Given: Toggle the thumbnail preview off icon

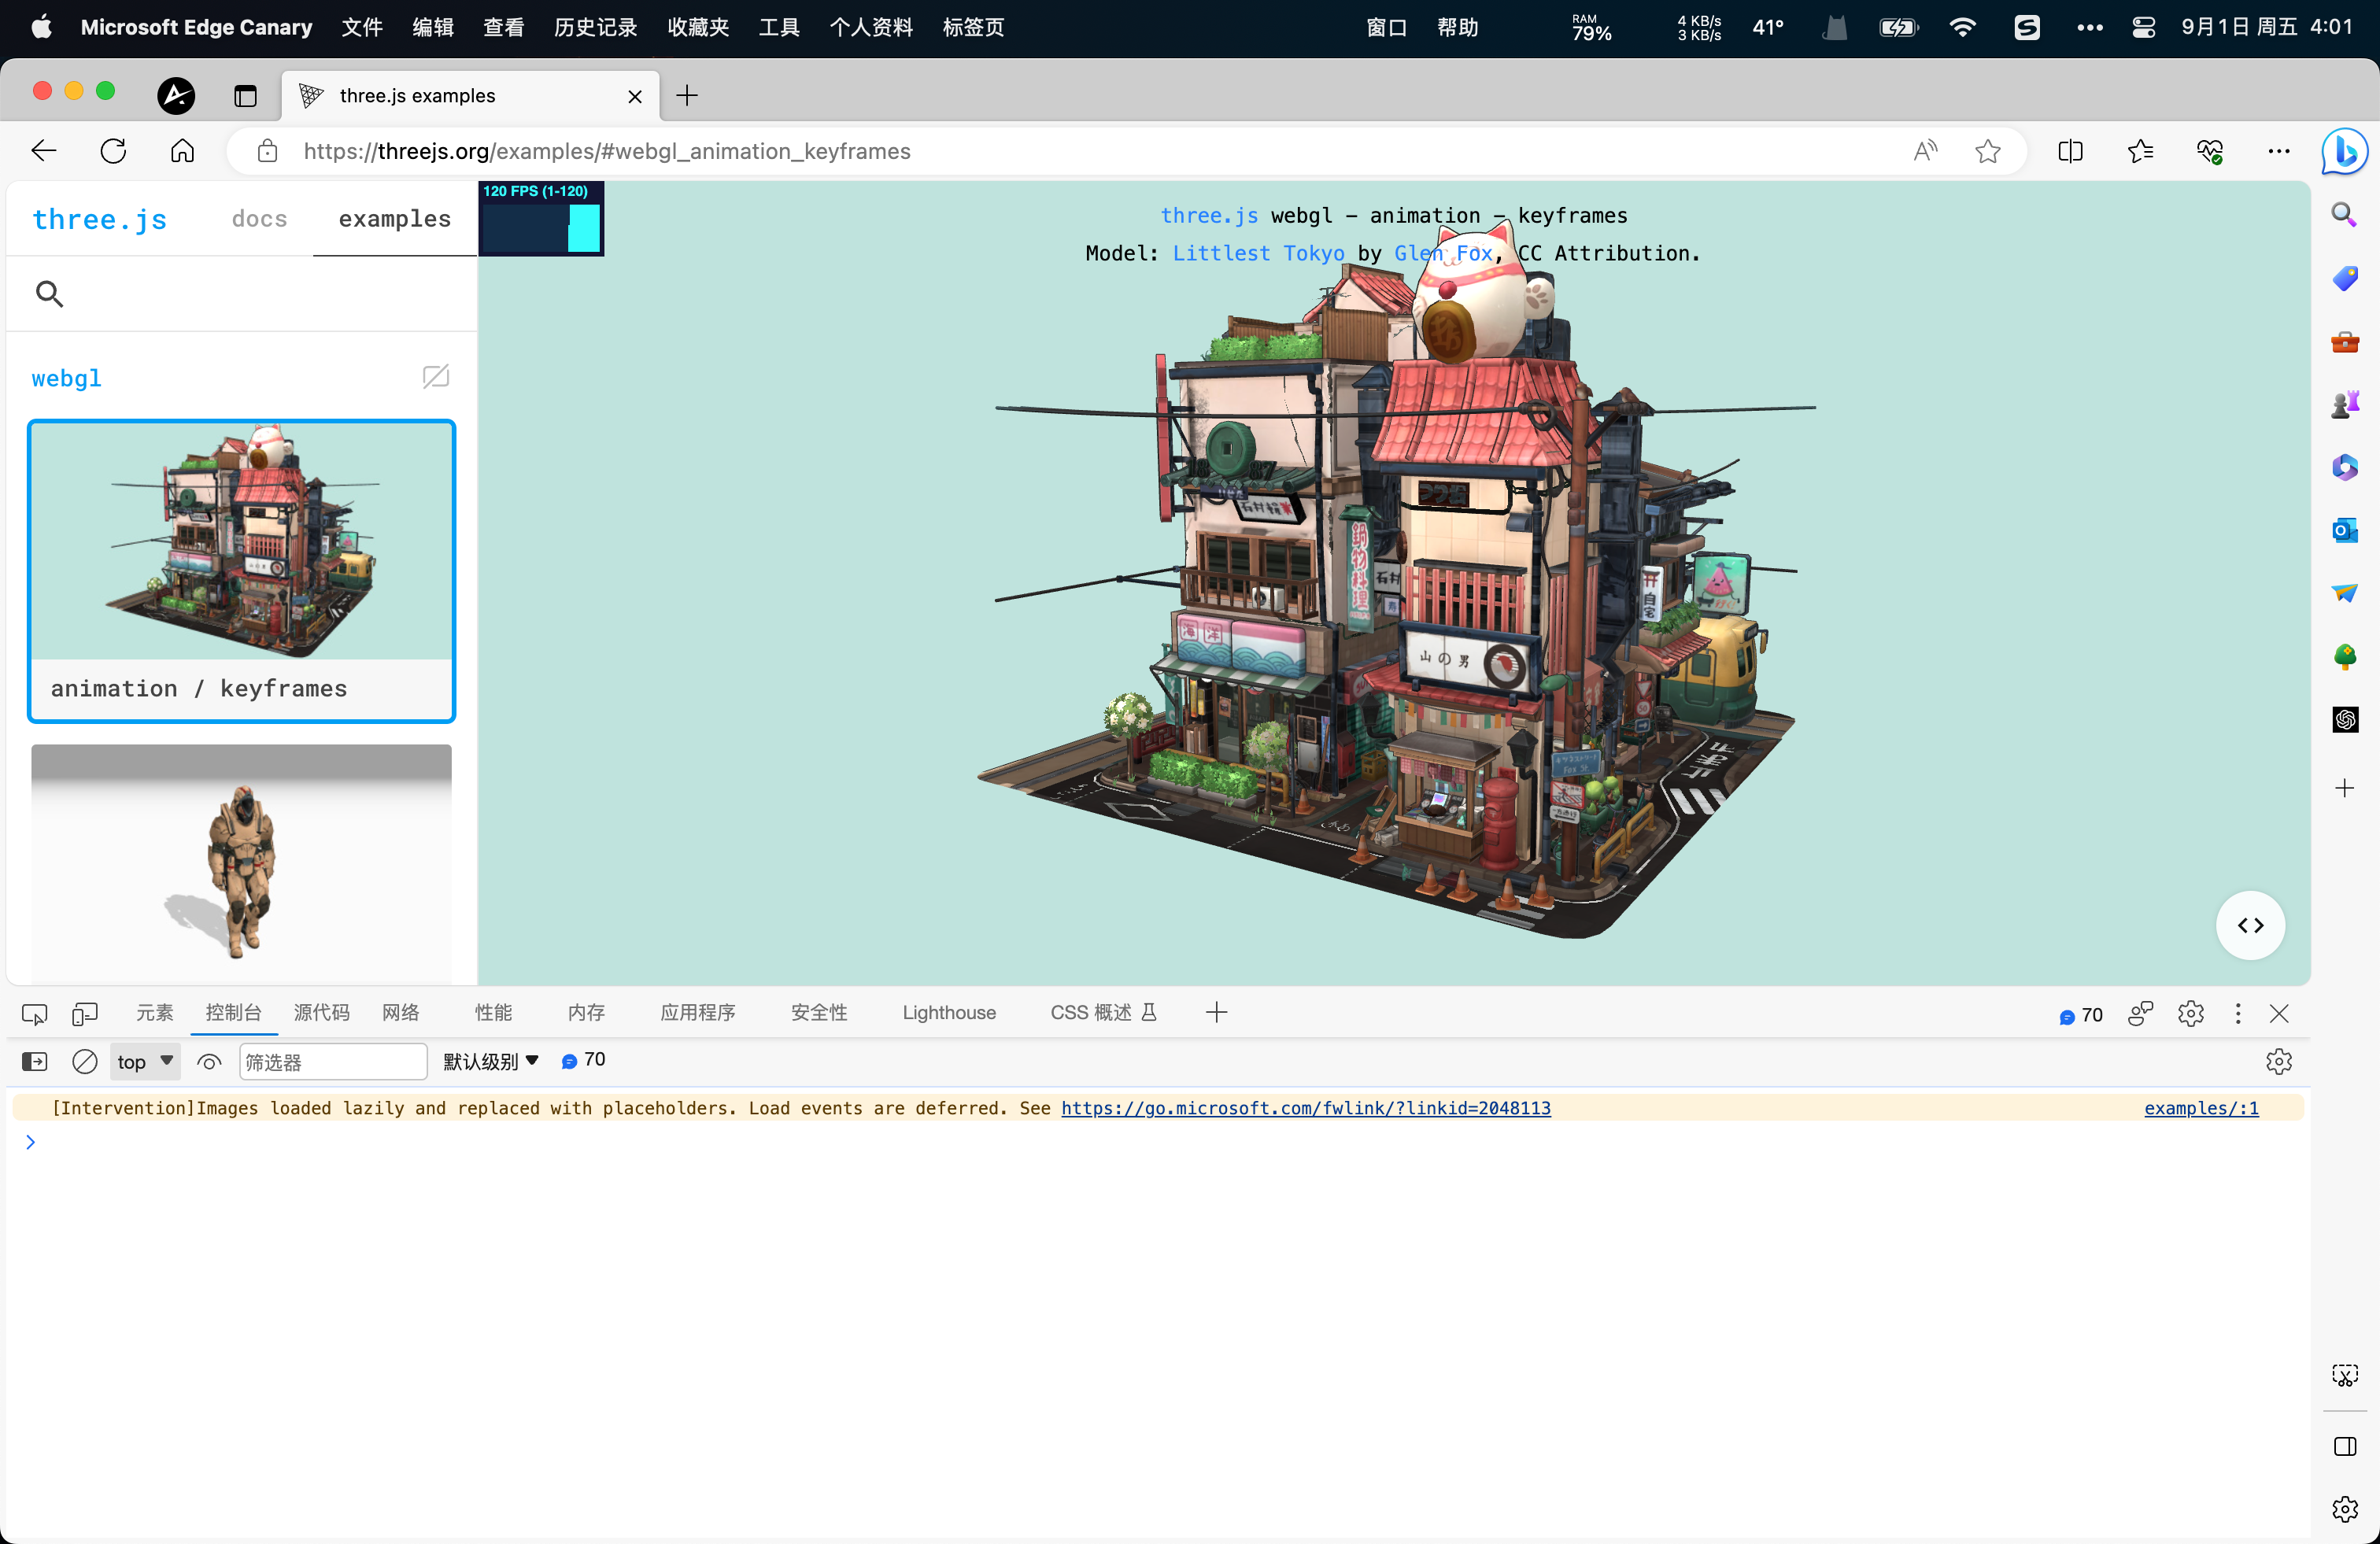Looking at the screenshot, I should coord(435,377).
